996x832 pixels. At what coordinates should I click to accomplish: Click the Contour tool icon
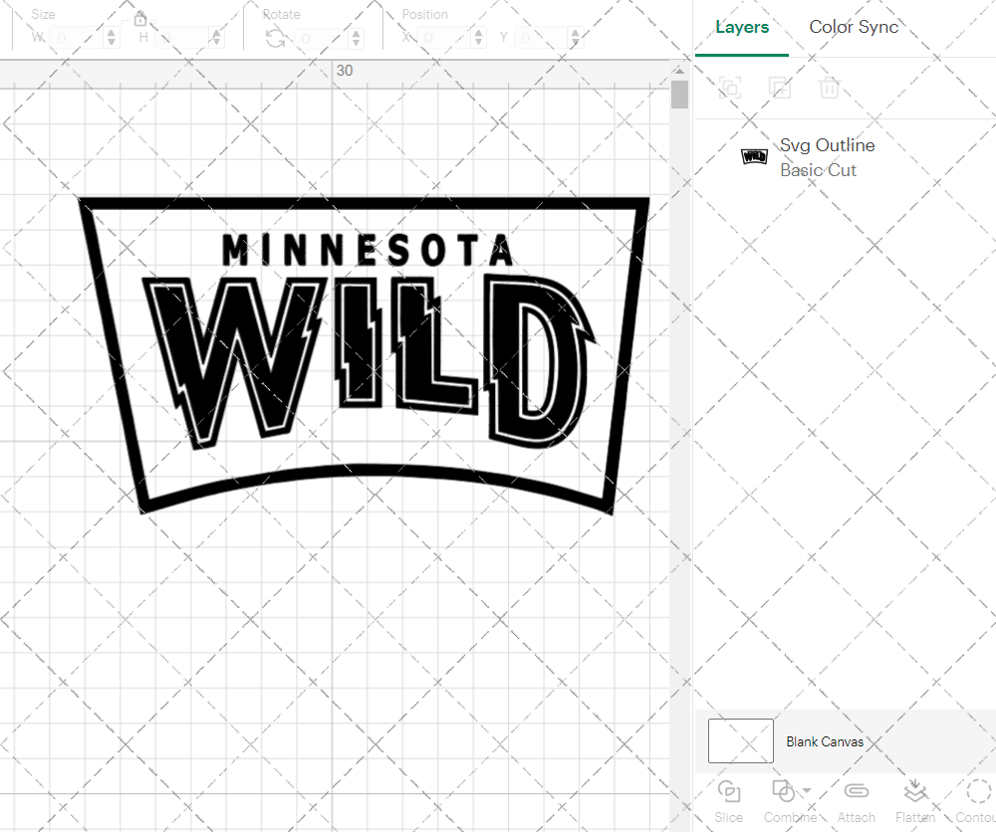click(978, 792)
